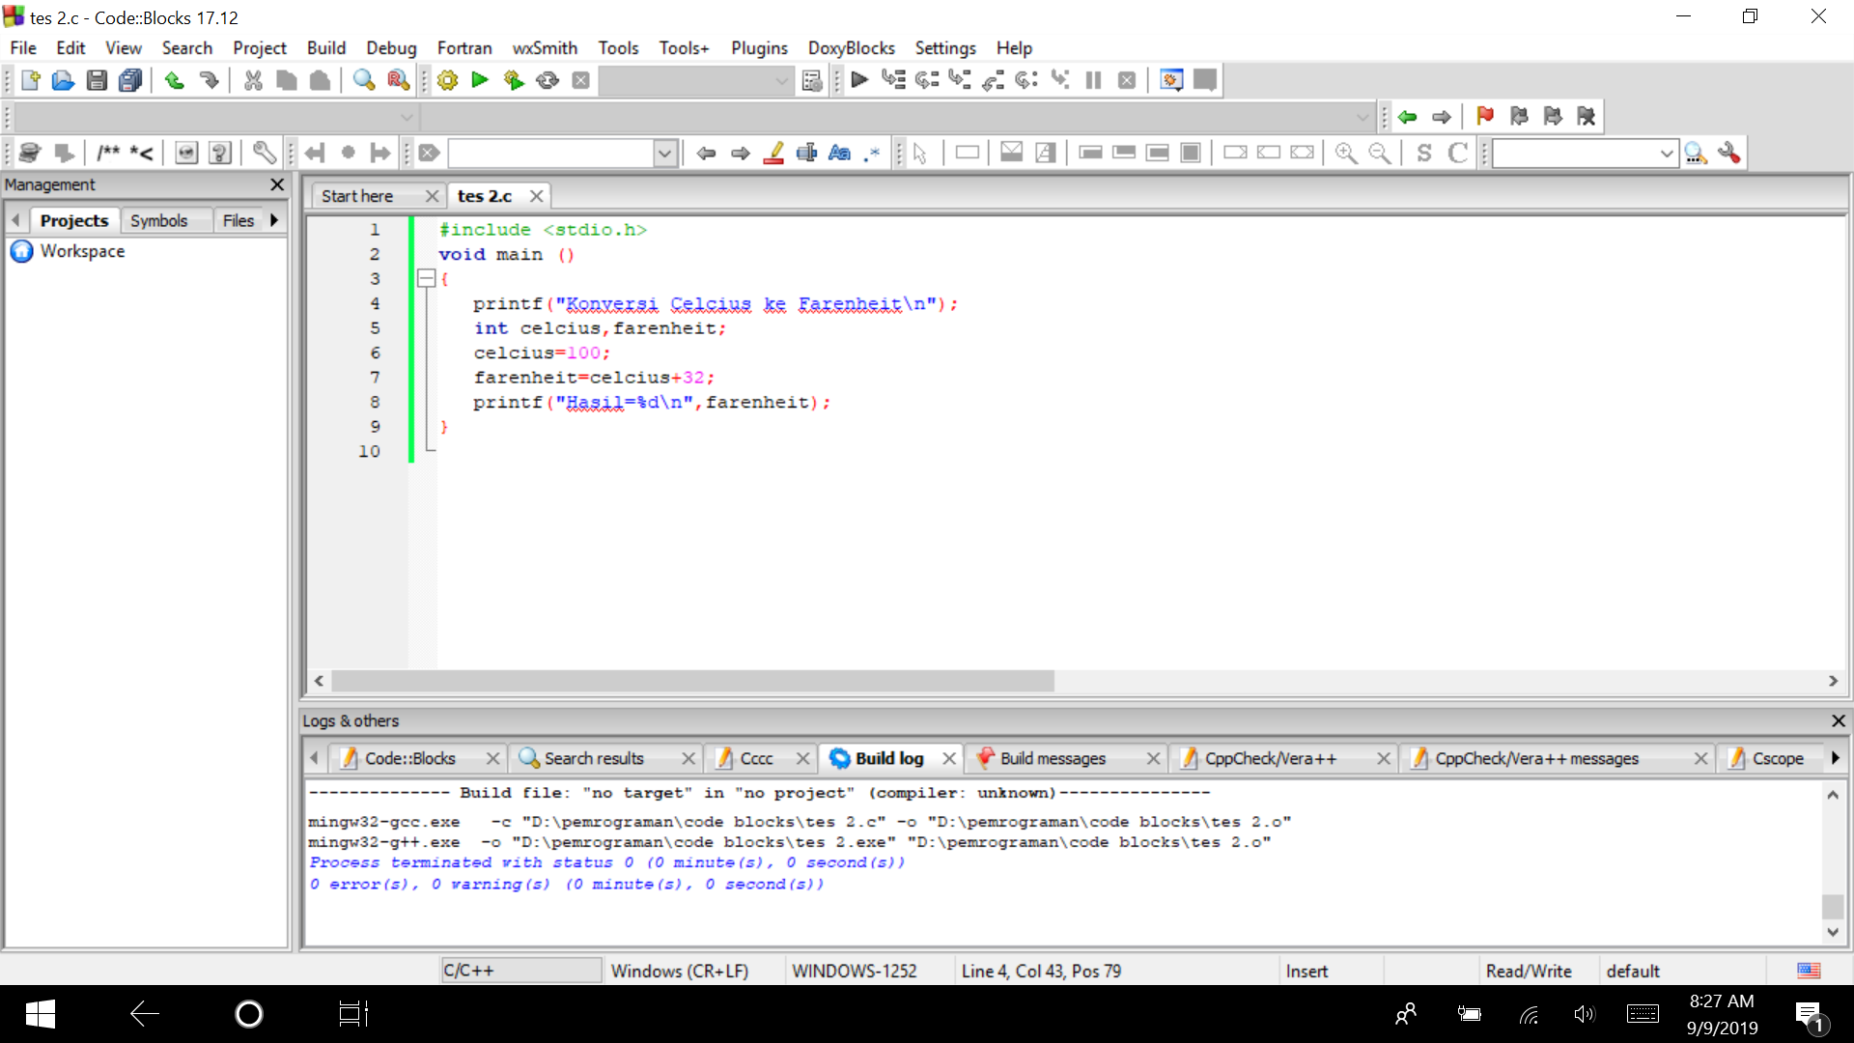Switch to the Start here tab
This screenshot has width=1854, height=1043.
357,196
